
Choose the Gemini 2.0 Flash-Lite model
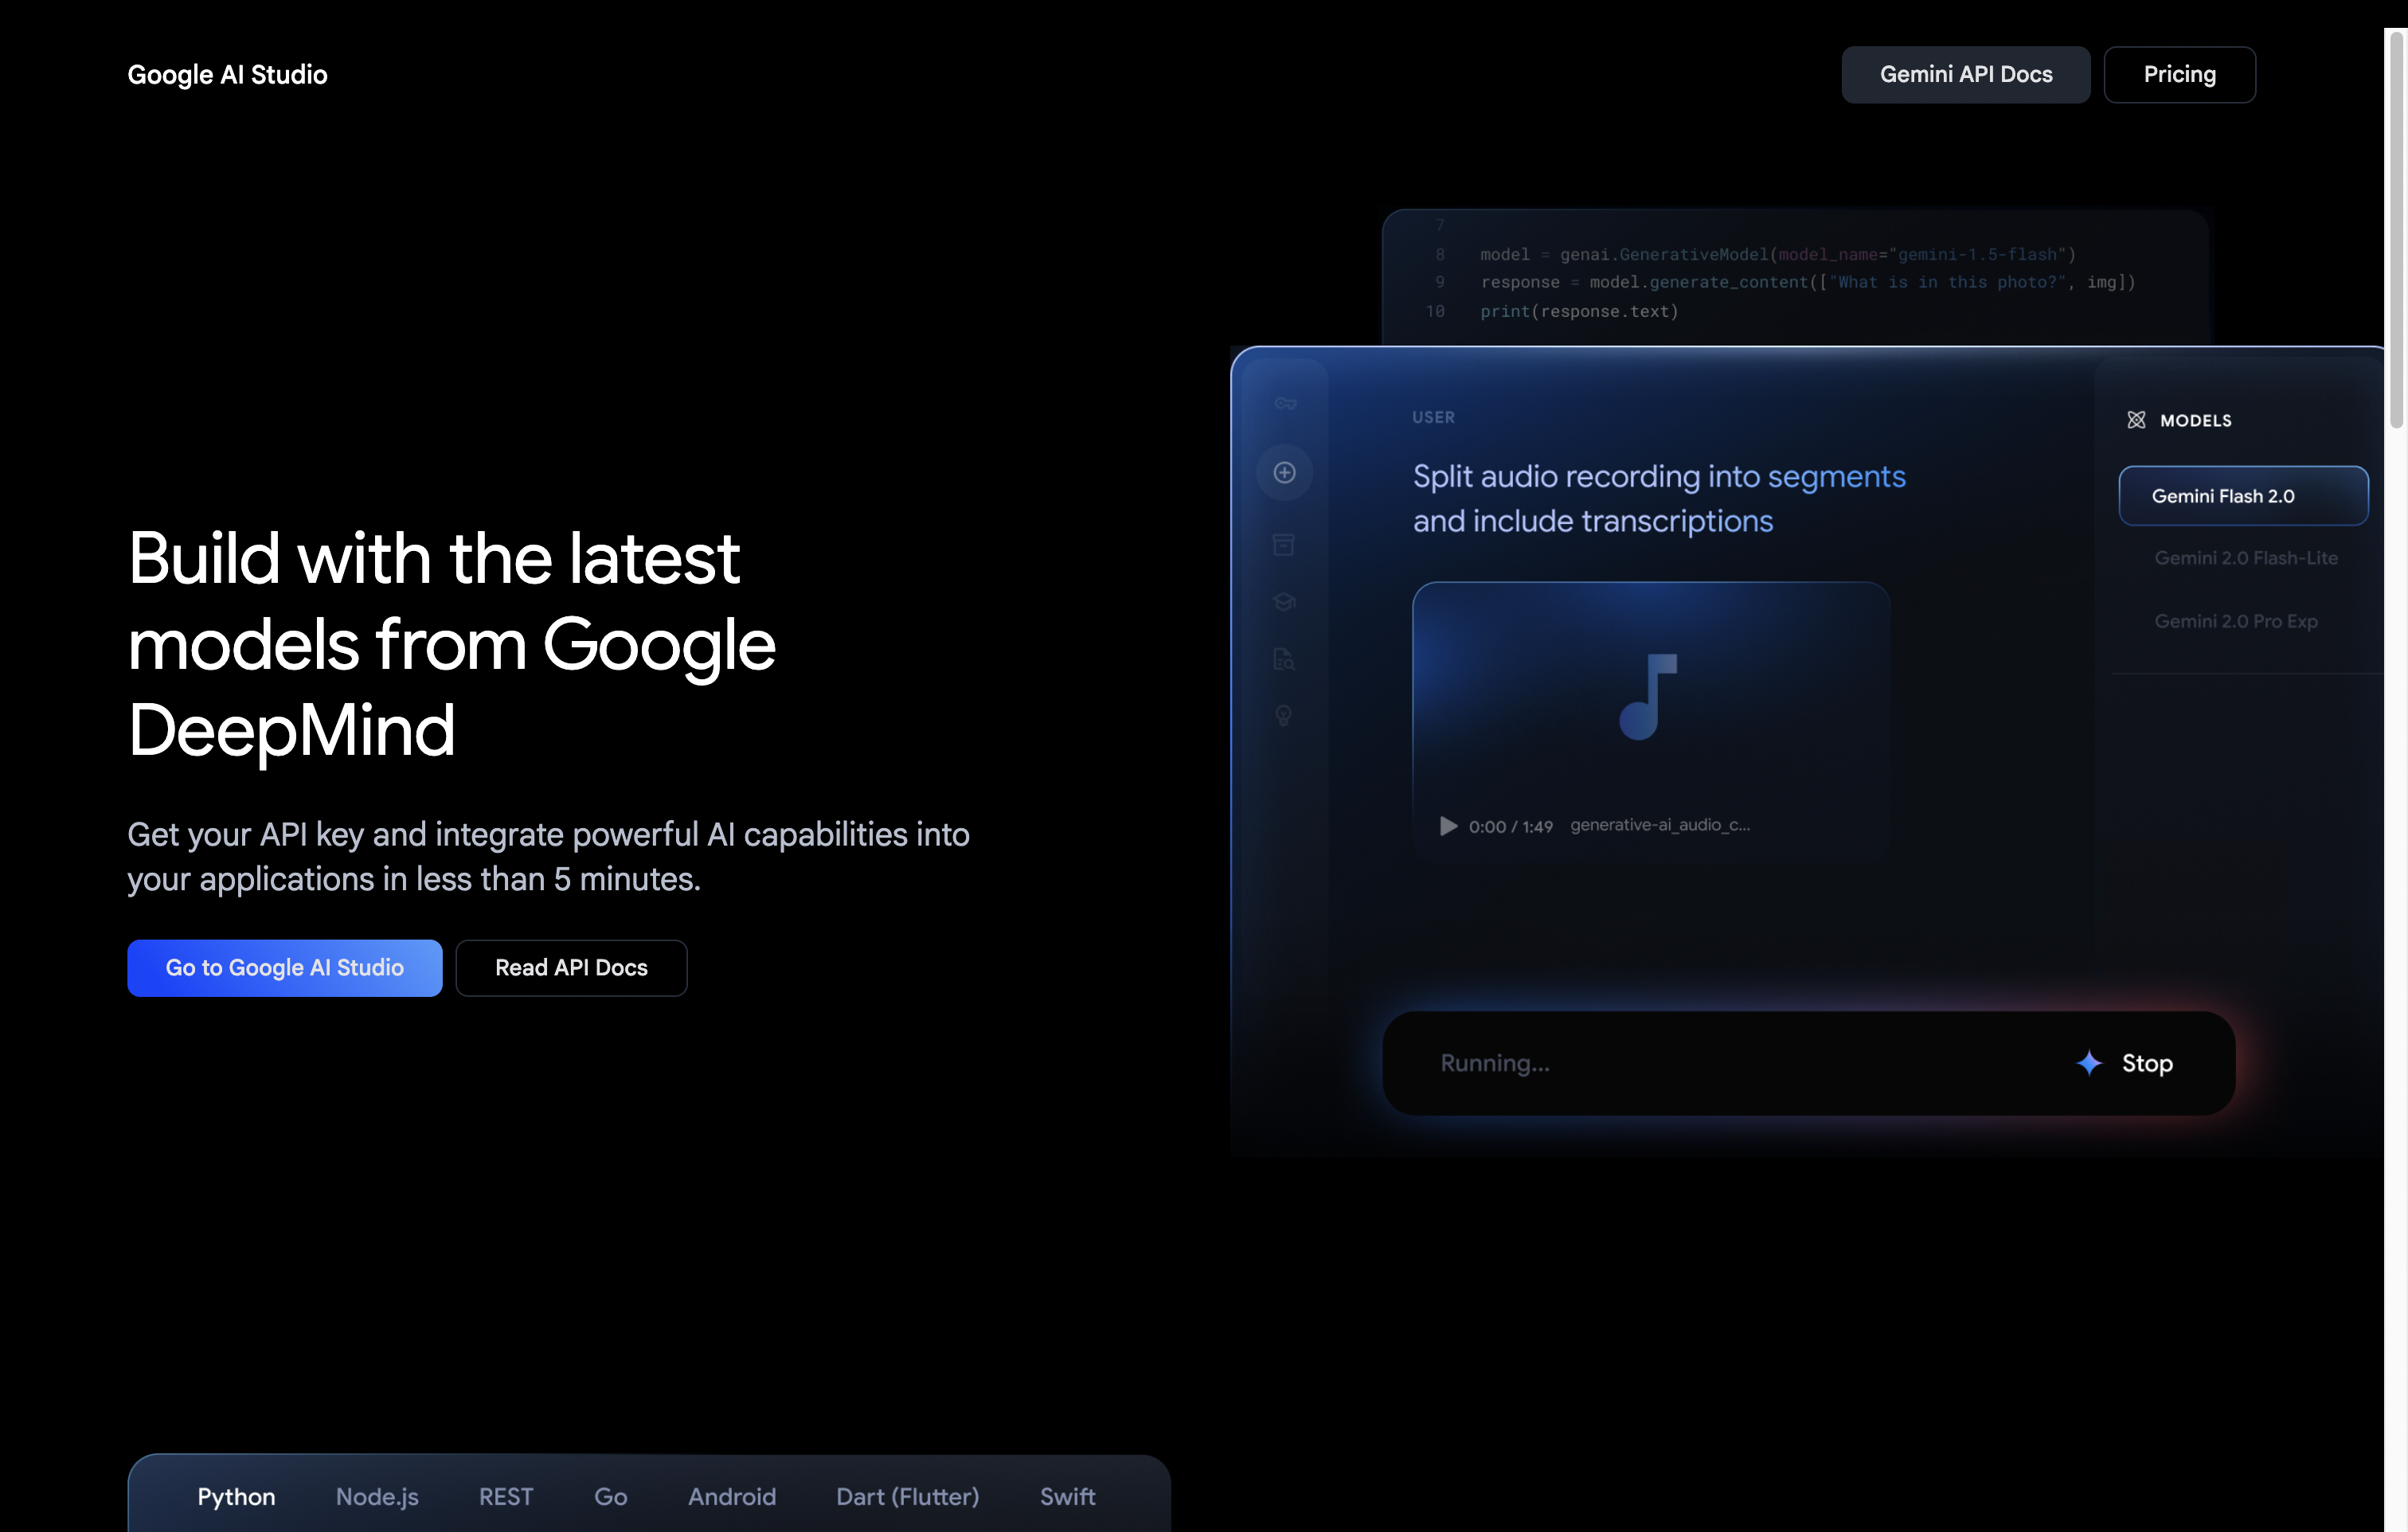pos(2245,558)
